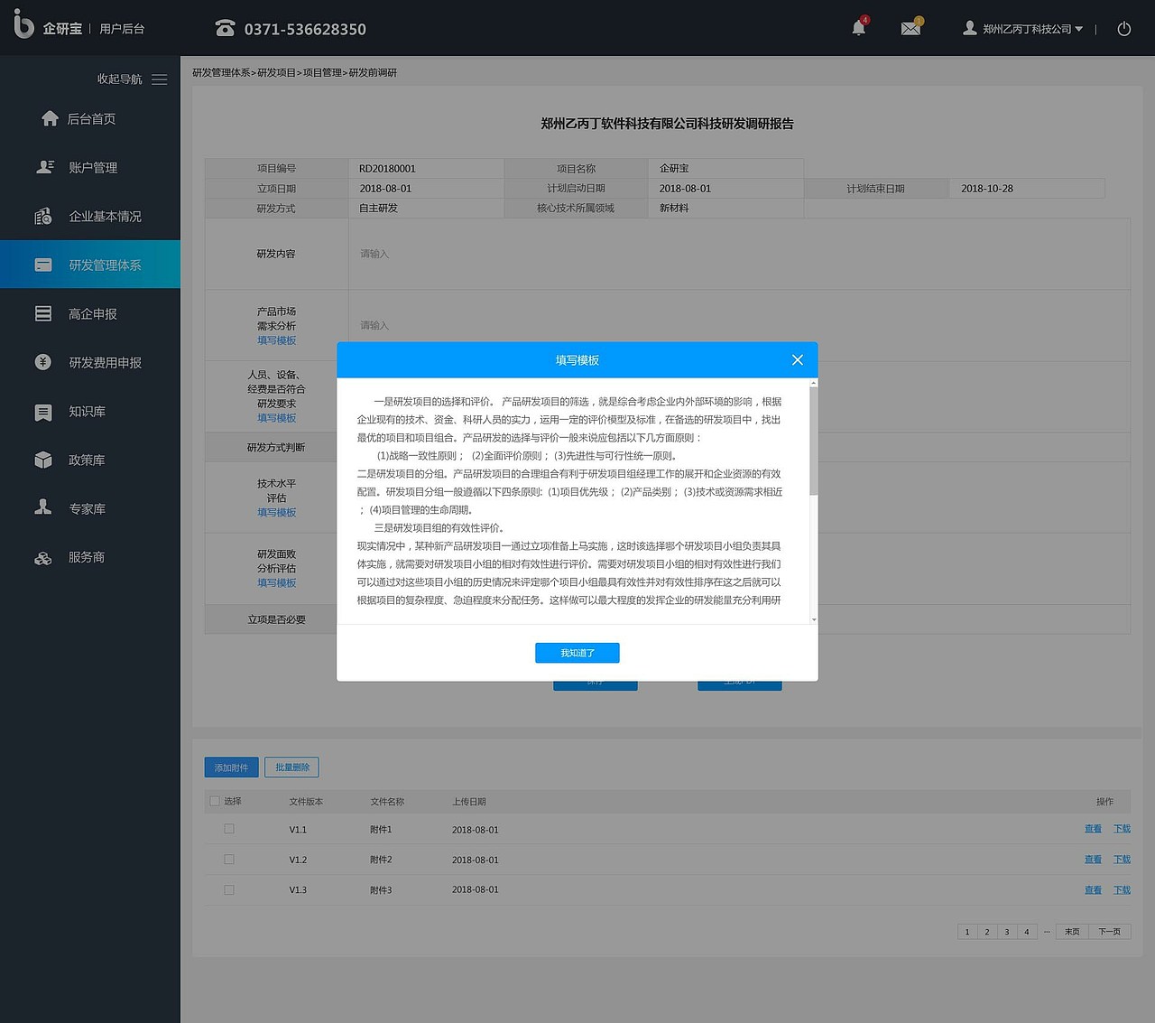The height and width of the screenshot is (1023, 1155).
Task: Click the 知识库 book icon
Action: tap(43, 412)
